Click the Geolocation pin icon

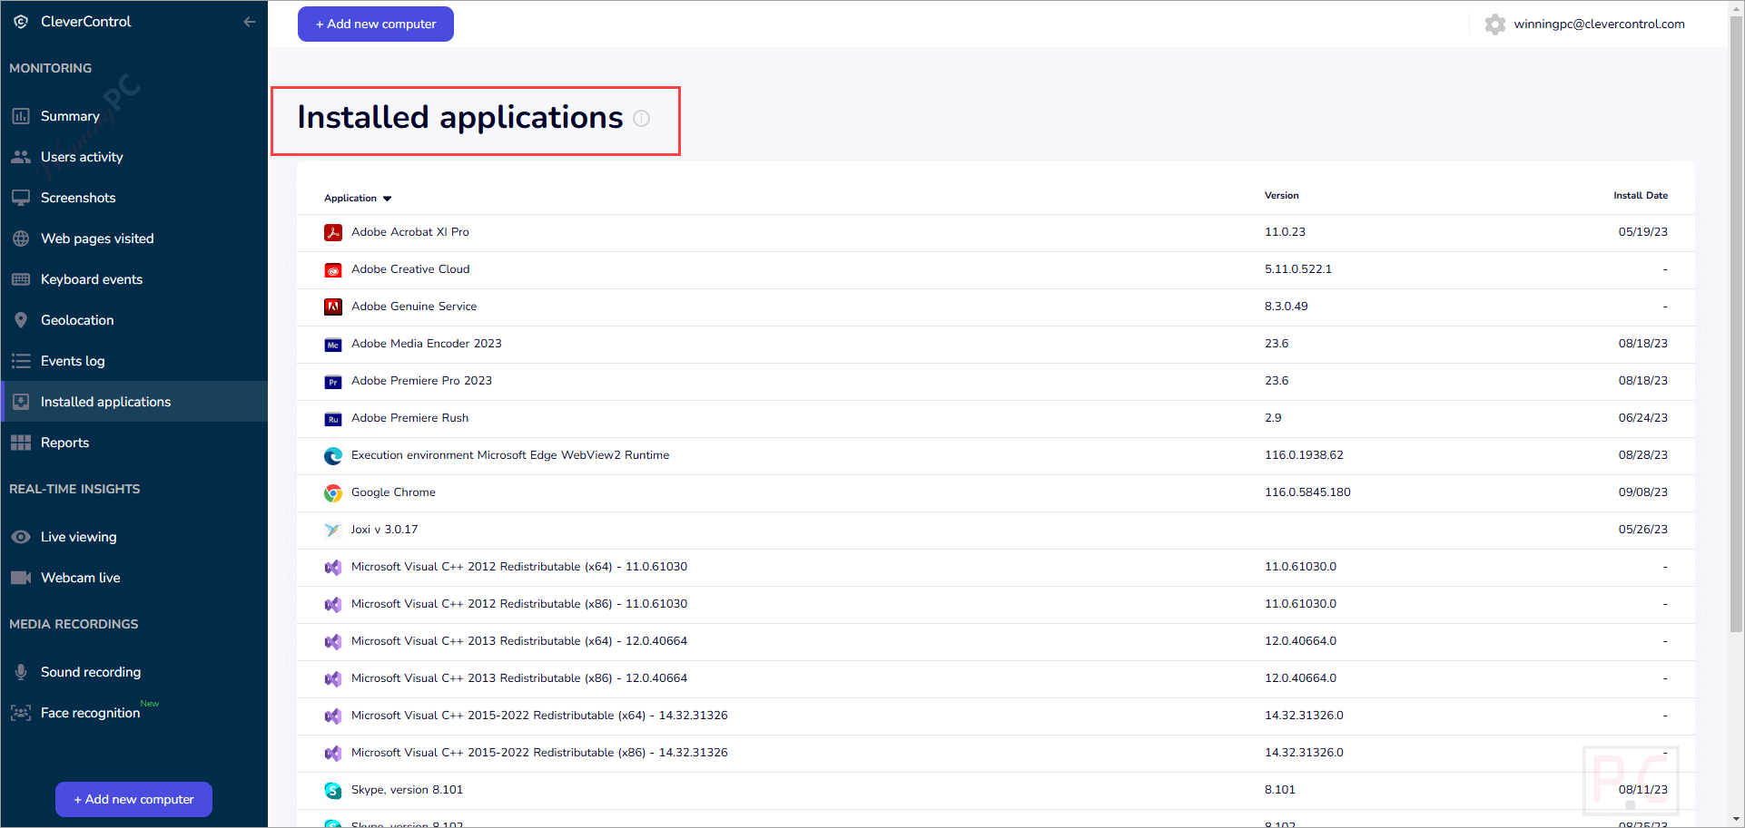pyautogui.click(x=21, y=320)
